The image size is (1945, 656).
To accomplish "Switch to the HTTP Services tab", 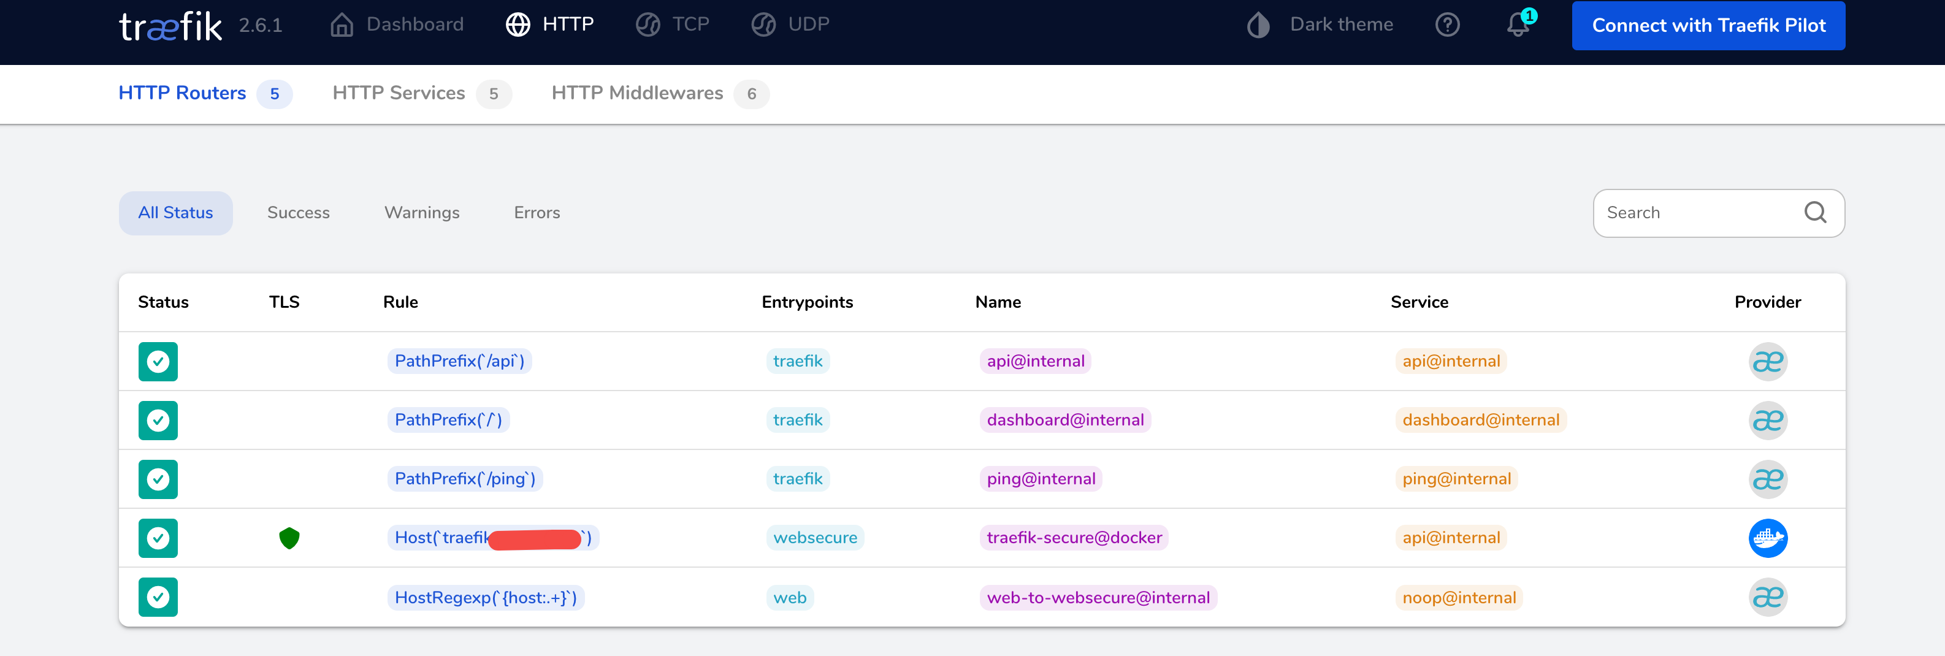I will (x=399, y=93).
